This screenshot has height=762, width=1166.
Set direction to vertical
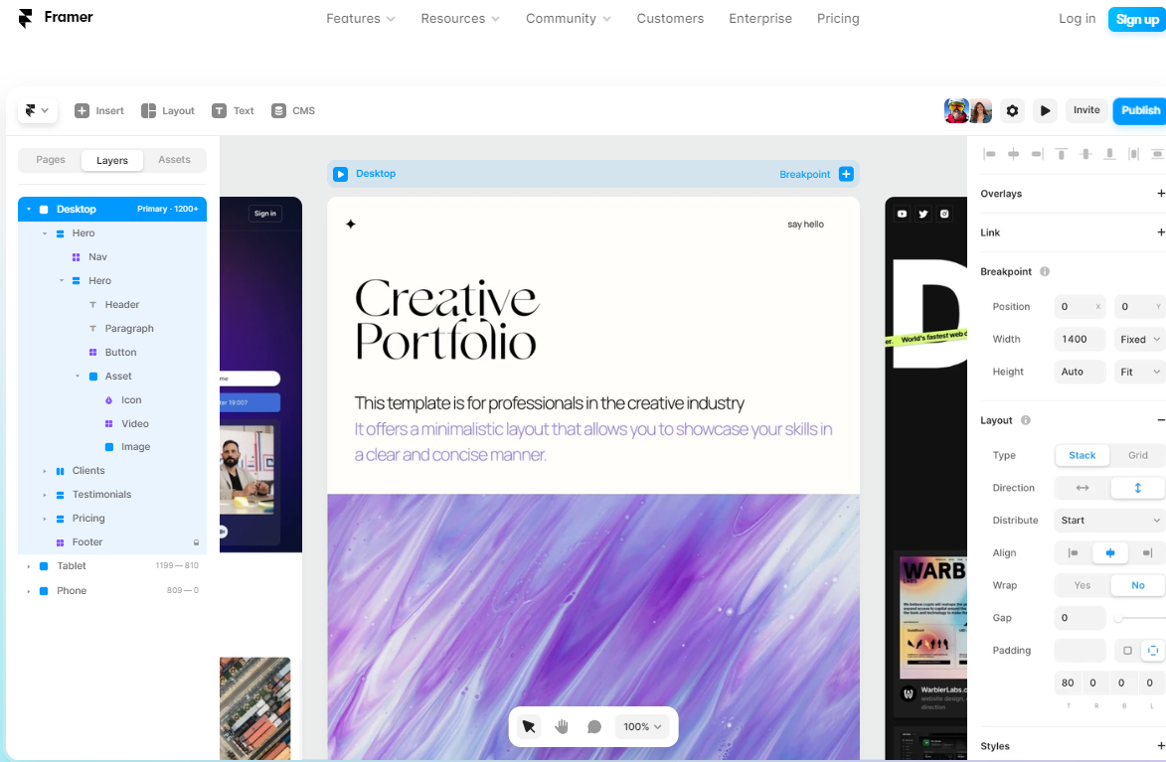click(x=1138, y=489)
